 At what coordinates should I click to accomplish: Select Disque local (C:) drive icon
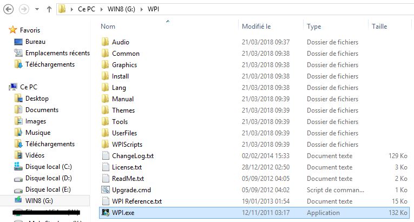coord(18,167)
